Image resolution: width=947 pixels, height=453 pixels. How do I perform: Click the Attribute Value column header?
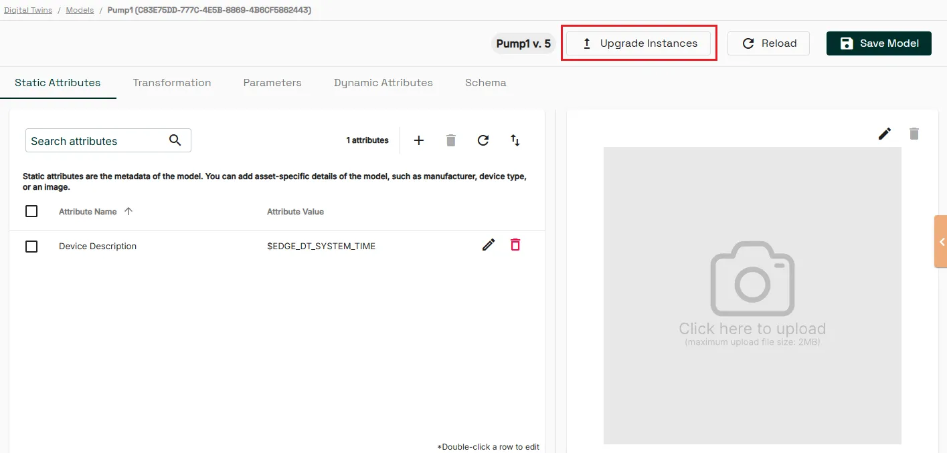(295, 212)
